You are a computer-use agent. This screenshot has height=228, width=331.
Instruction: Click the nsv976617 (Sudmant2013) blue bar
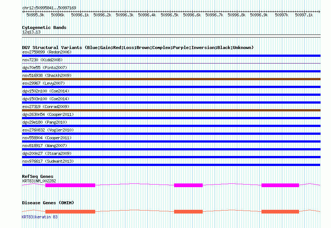[171, 165]
